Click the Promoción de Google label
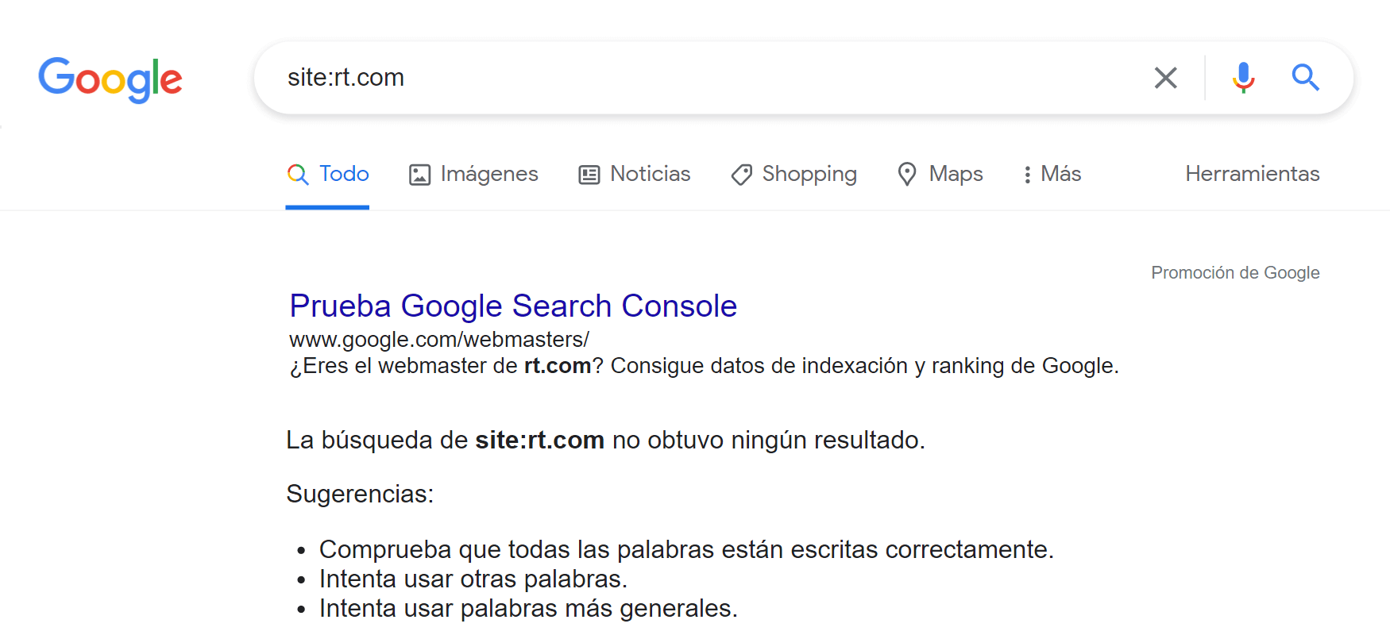The image size is (1390, 635). pyautogui.click(x=1235, y=273)
